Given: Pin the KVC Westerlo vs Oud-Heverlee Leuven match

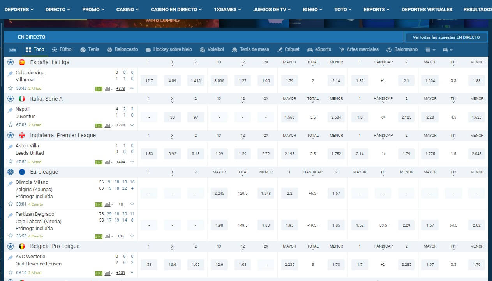Looking at the screenshot, I should (x=10, y=257).
